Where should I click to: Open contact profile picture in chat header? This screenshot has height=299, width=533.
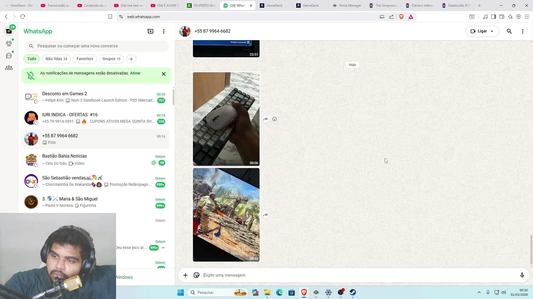click(185, 31)
